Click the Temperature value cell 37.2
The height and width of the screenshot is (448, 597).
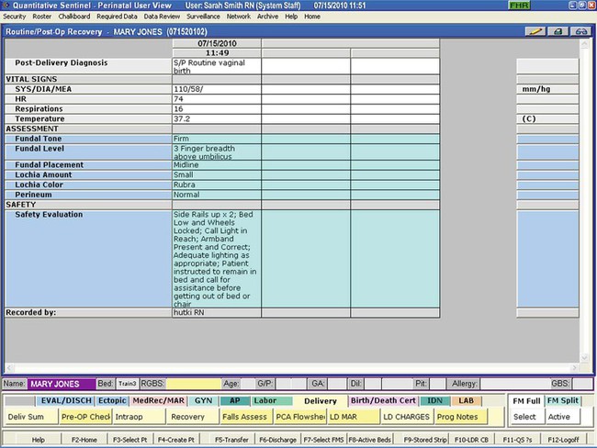(x=215, y=119)
